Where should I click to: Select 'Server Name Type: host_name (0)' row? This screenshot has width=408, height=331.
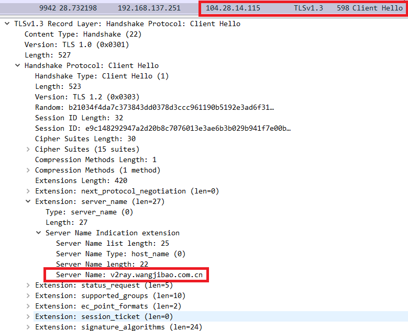[121, 254]
